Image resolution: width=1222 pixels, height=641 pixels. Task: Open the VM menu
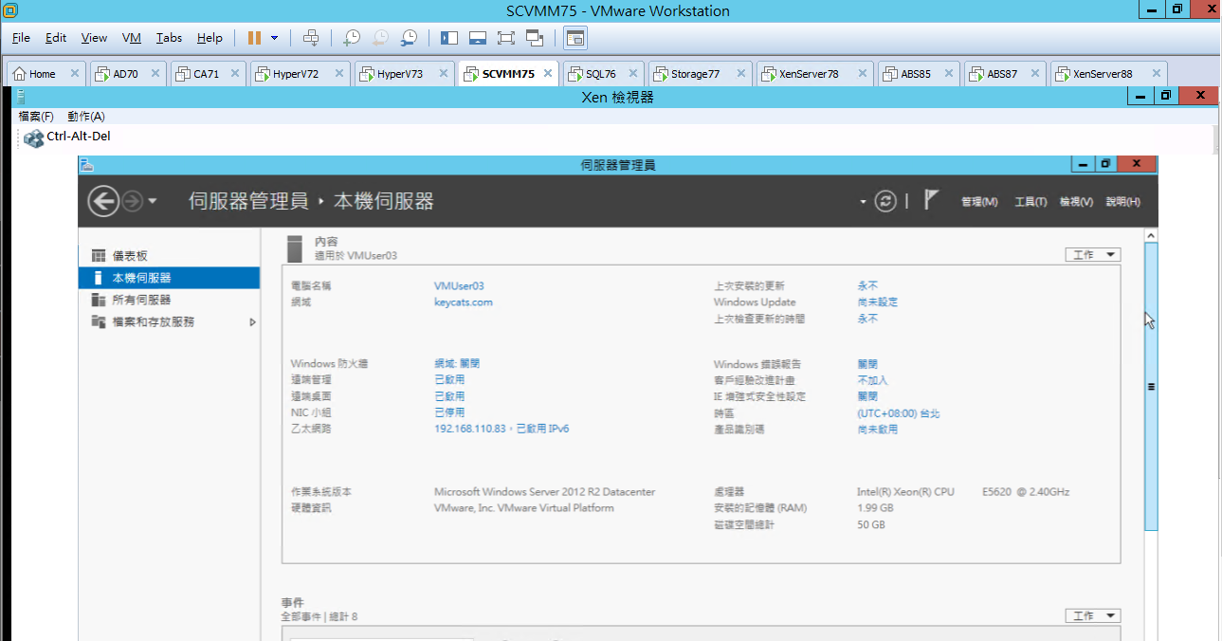click(x=132, y=38)
